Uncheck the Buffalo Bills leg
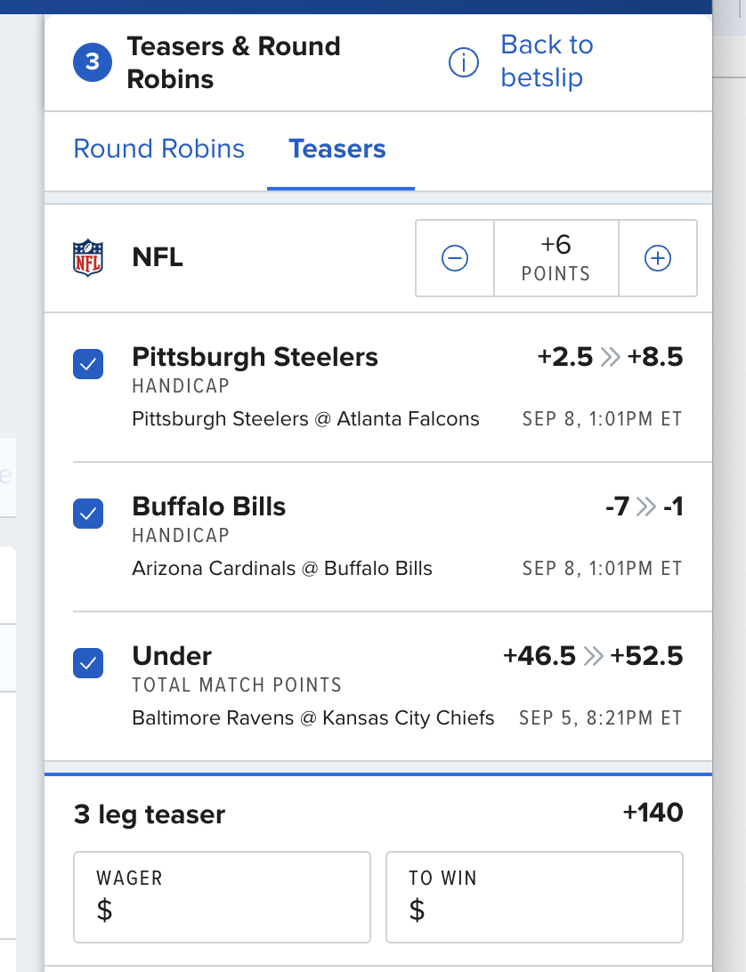Screen dimensions: 746x972 [x=88, y=514]
